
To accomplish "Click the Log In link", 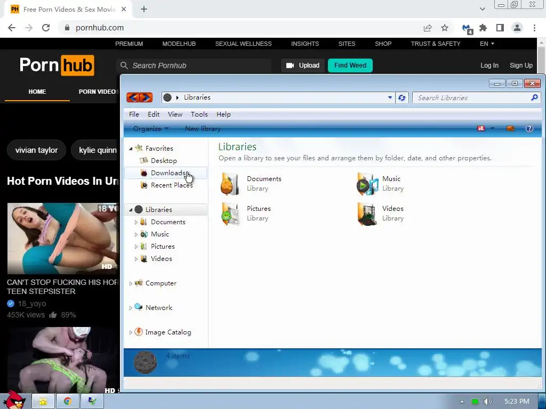I will tap(489, 66).
